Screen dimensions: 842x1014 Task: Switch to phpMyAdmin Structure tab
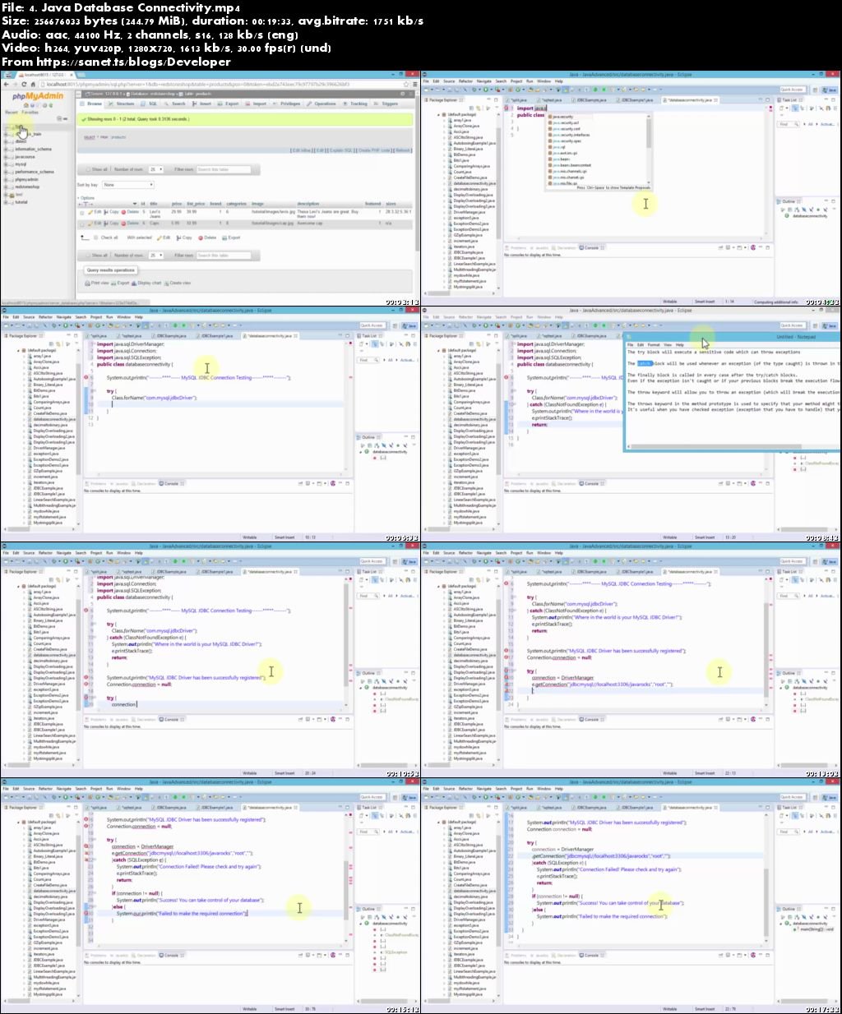[123, 104]
